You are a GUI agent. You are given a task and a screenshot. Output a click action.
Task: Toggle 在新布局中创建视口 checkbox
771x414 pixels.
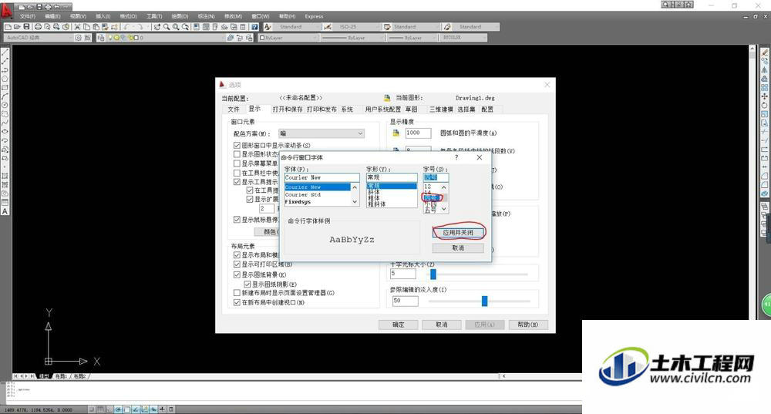click(x=237, y=302)
